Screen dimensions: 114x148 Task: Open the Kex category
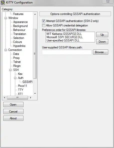coord(20,74)
